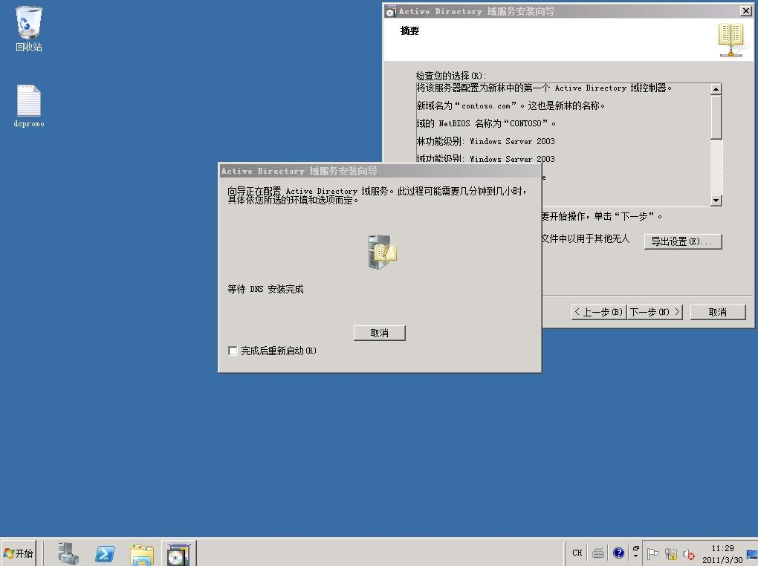This screenshot has width=758, height=566.
Task: Click the domain functional level line
Action: point(485,159)
